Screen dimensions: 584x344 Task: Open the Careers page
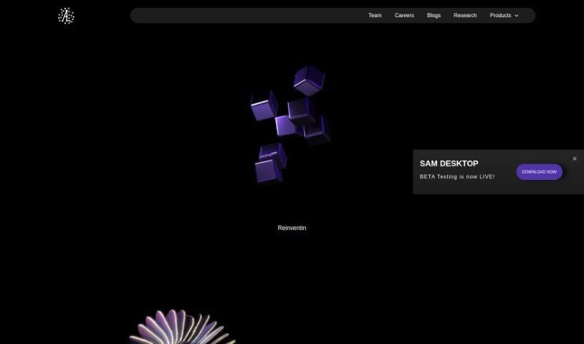tap(404, 15)
